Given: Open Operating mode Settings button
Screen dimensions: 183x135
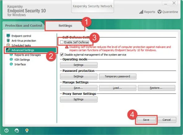Looking at the screenshot, I should click(79, 65).
